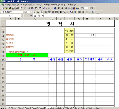Open Paste Function fx icon
Image resolution: width=119 pixels, height=109 pixels.
[62, 8]
